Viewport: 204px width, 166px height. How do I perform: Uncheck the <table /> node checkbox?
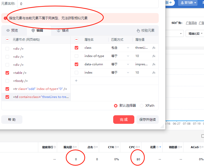tap(7, 73)
